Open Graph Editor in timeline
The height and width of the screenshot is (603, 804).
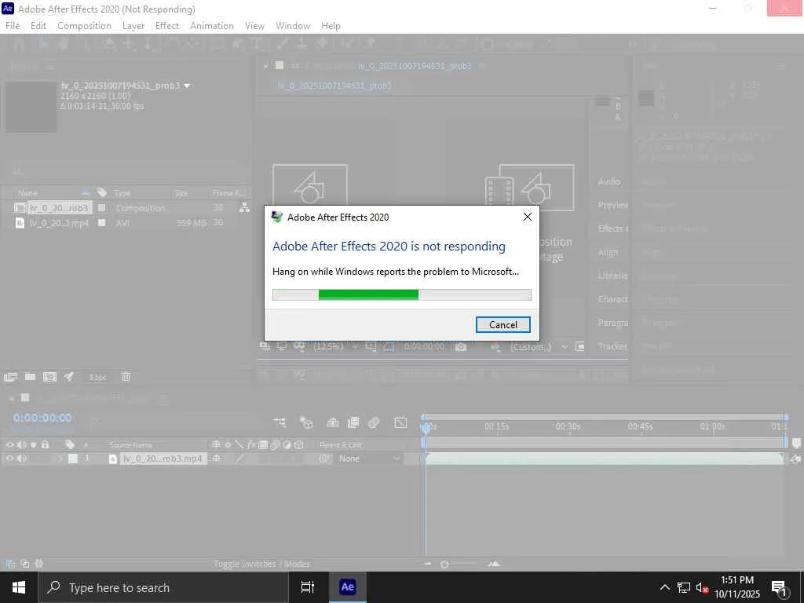point(400,422)
